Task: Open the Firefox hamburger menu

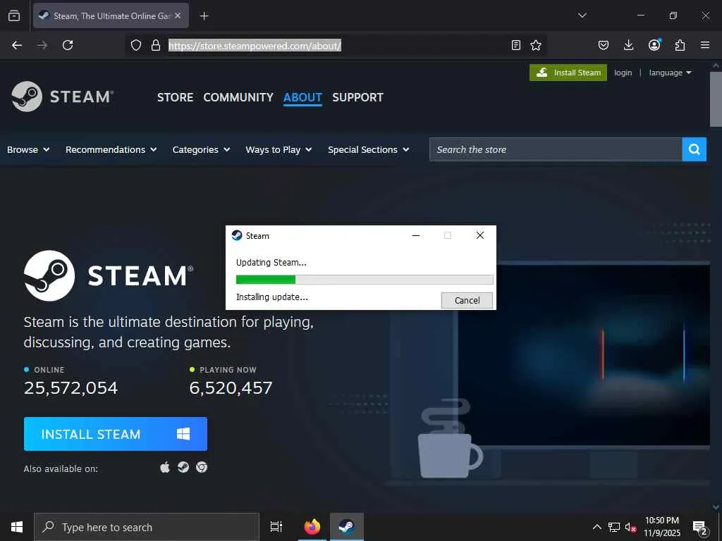Action: click(705, 45)
